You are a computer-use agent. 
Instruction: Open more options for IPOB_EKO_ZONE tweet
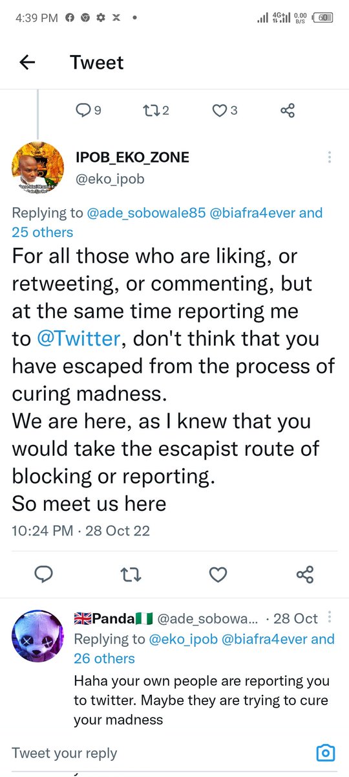click(x=330, y=157)
